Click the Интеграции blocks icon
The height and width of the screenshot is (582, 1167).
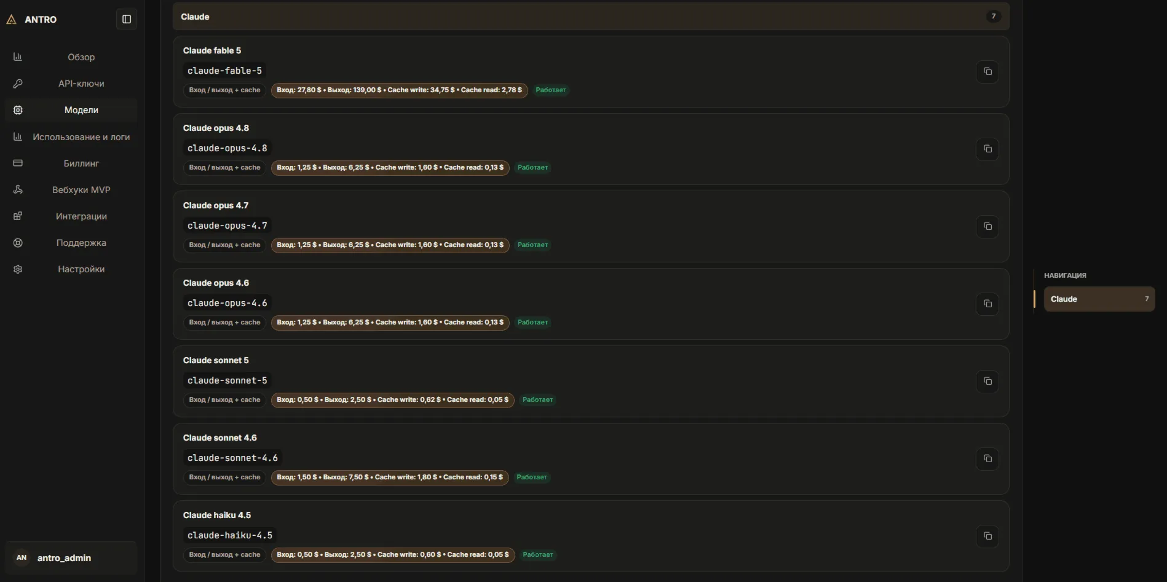pos(18,216)
